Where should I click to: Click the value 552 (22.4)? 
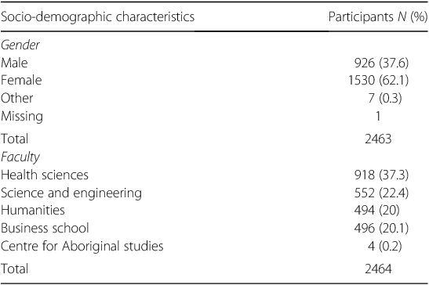[x=381, y=193]
